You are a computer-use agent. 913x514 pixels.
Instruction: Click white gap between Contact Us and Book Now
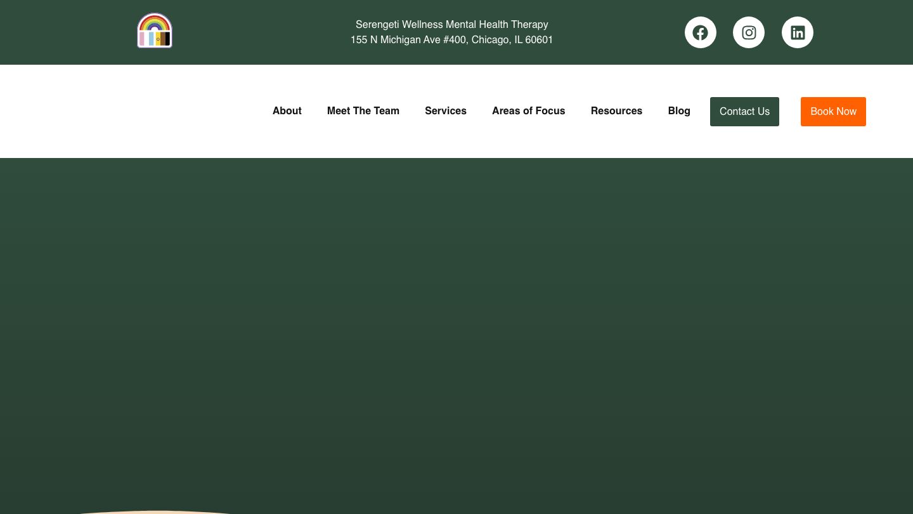coord(790,112)
